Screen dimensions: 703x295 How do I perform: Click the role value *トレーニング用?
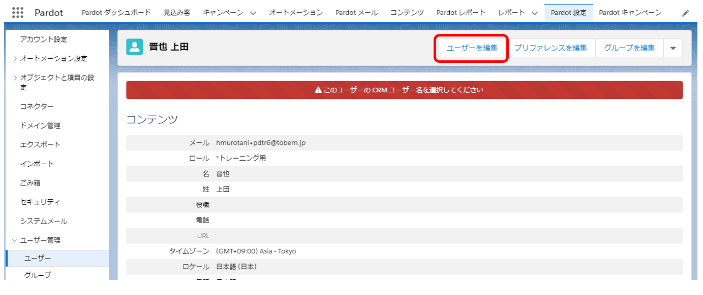[241, 158]
